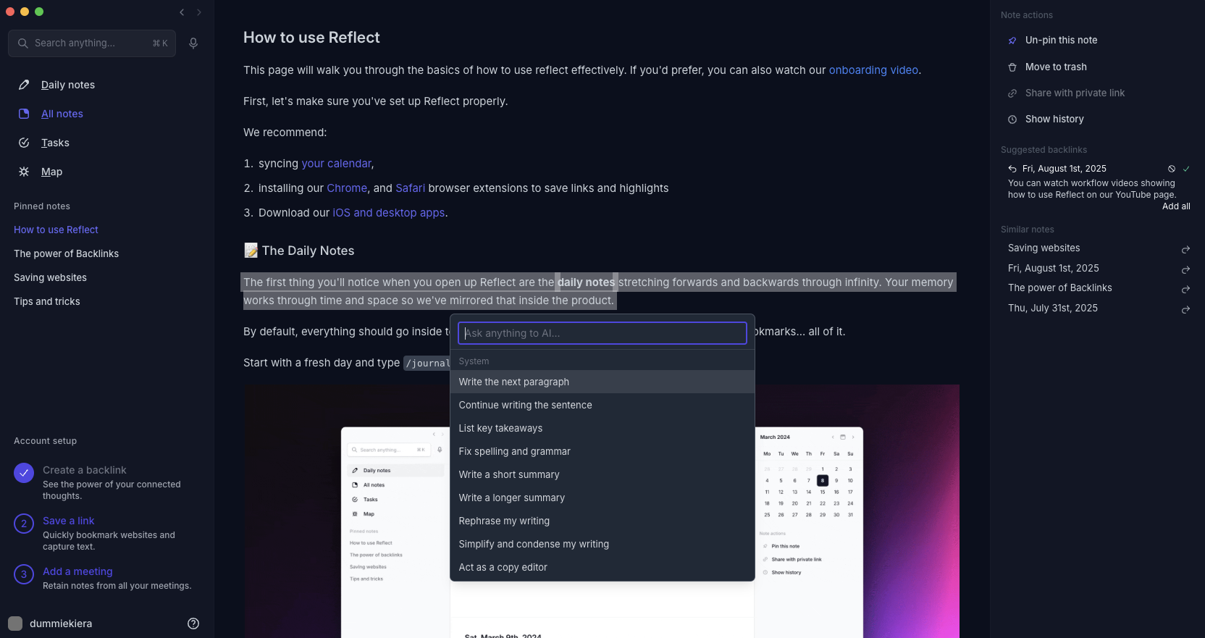
Task: Choose Write a short summary
Action: tap(602, 474)
